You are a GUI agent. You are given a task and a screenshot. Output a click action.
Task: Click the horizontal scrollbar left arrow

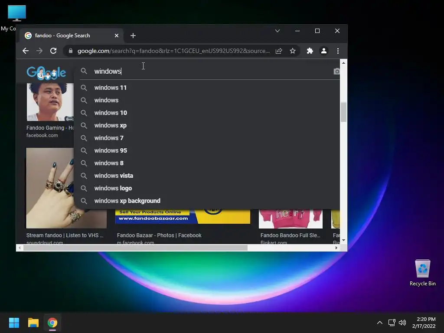tap(19, 248)
